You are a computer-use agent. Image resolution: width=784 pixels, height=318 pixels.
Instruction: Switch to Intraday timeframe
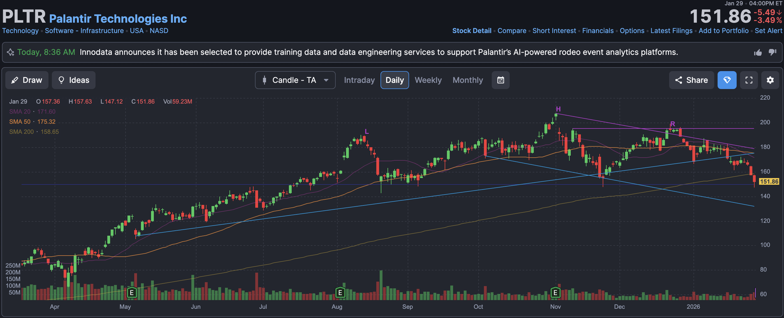359,80
